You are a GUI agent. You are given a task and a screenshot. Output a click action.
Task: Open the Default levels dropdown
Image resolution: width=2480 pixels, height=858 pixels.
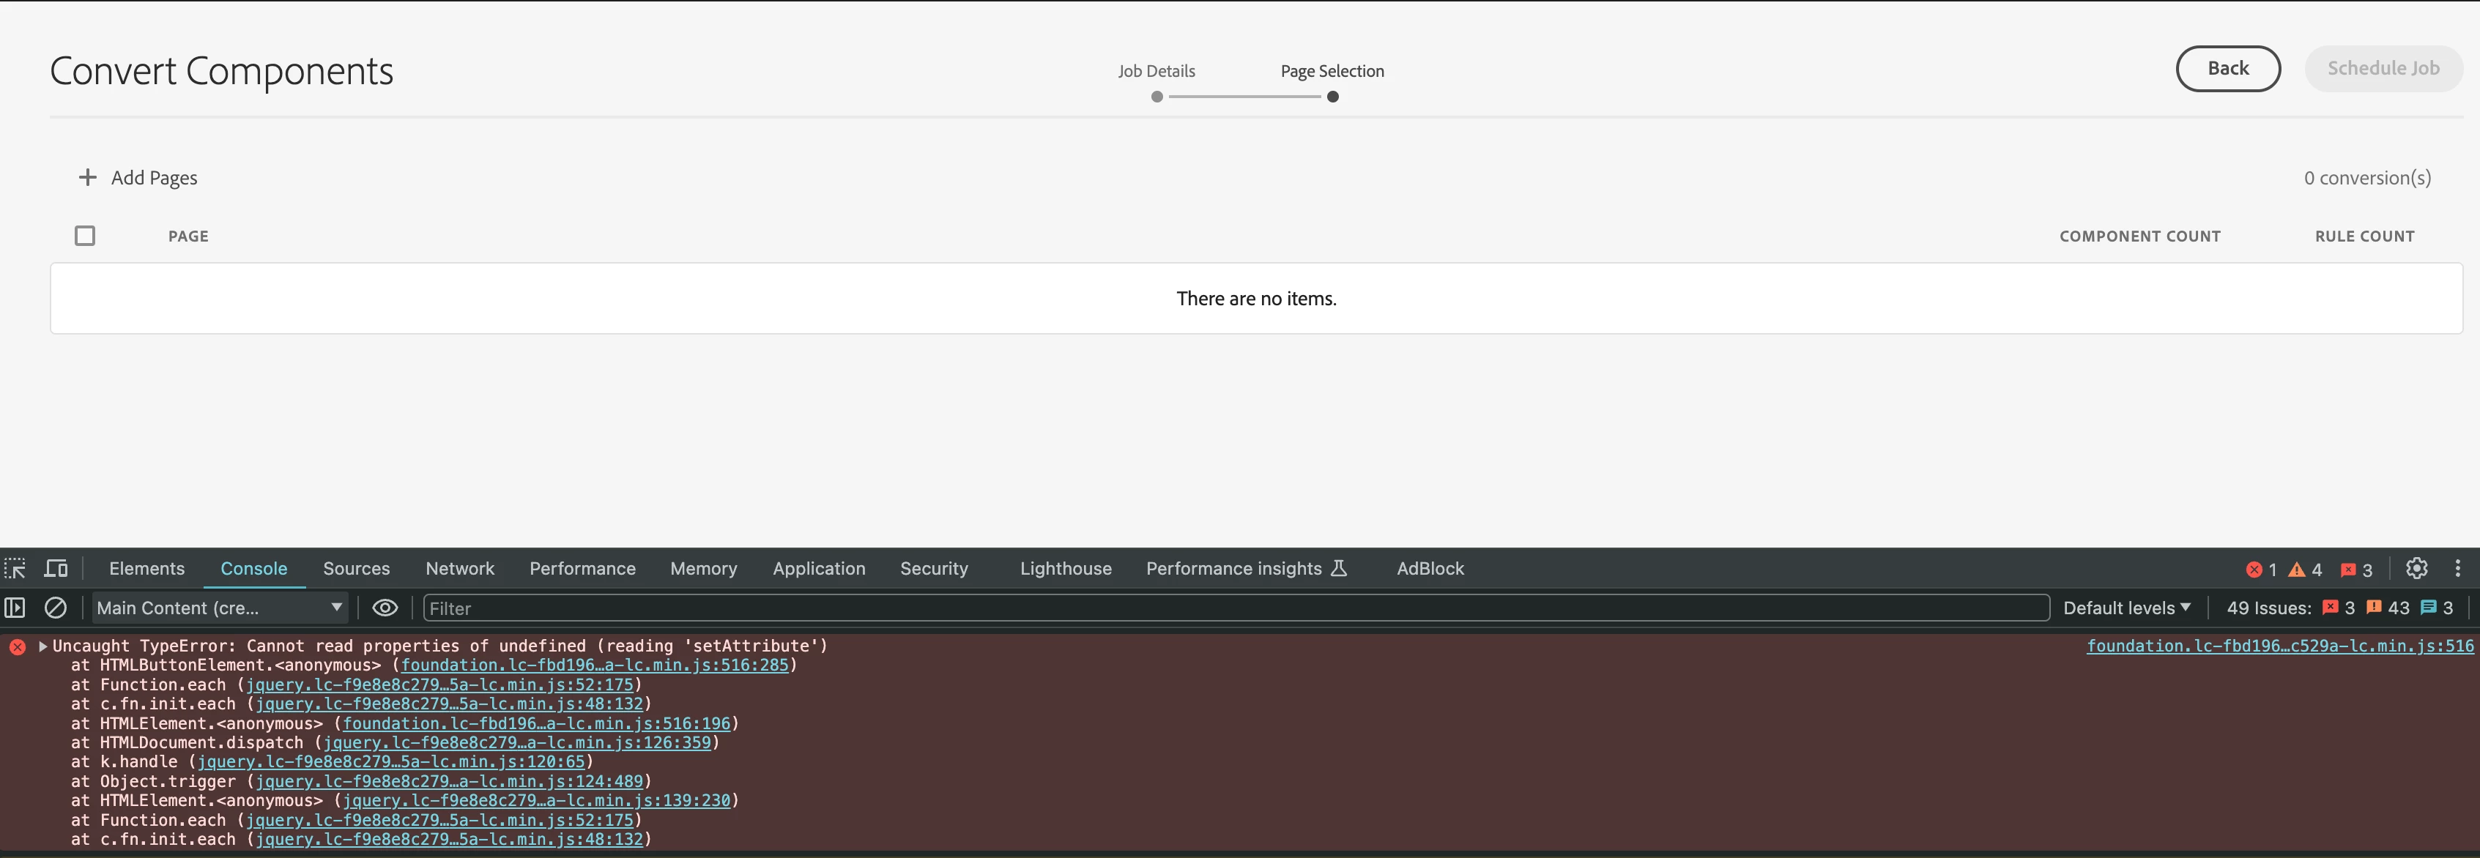tap(2126, 608)
